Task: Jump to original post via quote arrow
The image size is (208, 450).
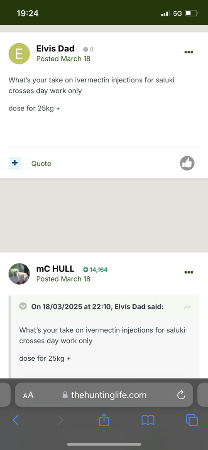Action: [x=187, y=307]
